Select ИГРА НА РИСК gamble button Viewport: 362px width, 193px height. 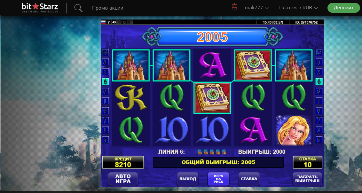(218, 179)
